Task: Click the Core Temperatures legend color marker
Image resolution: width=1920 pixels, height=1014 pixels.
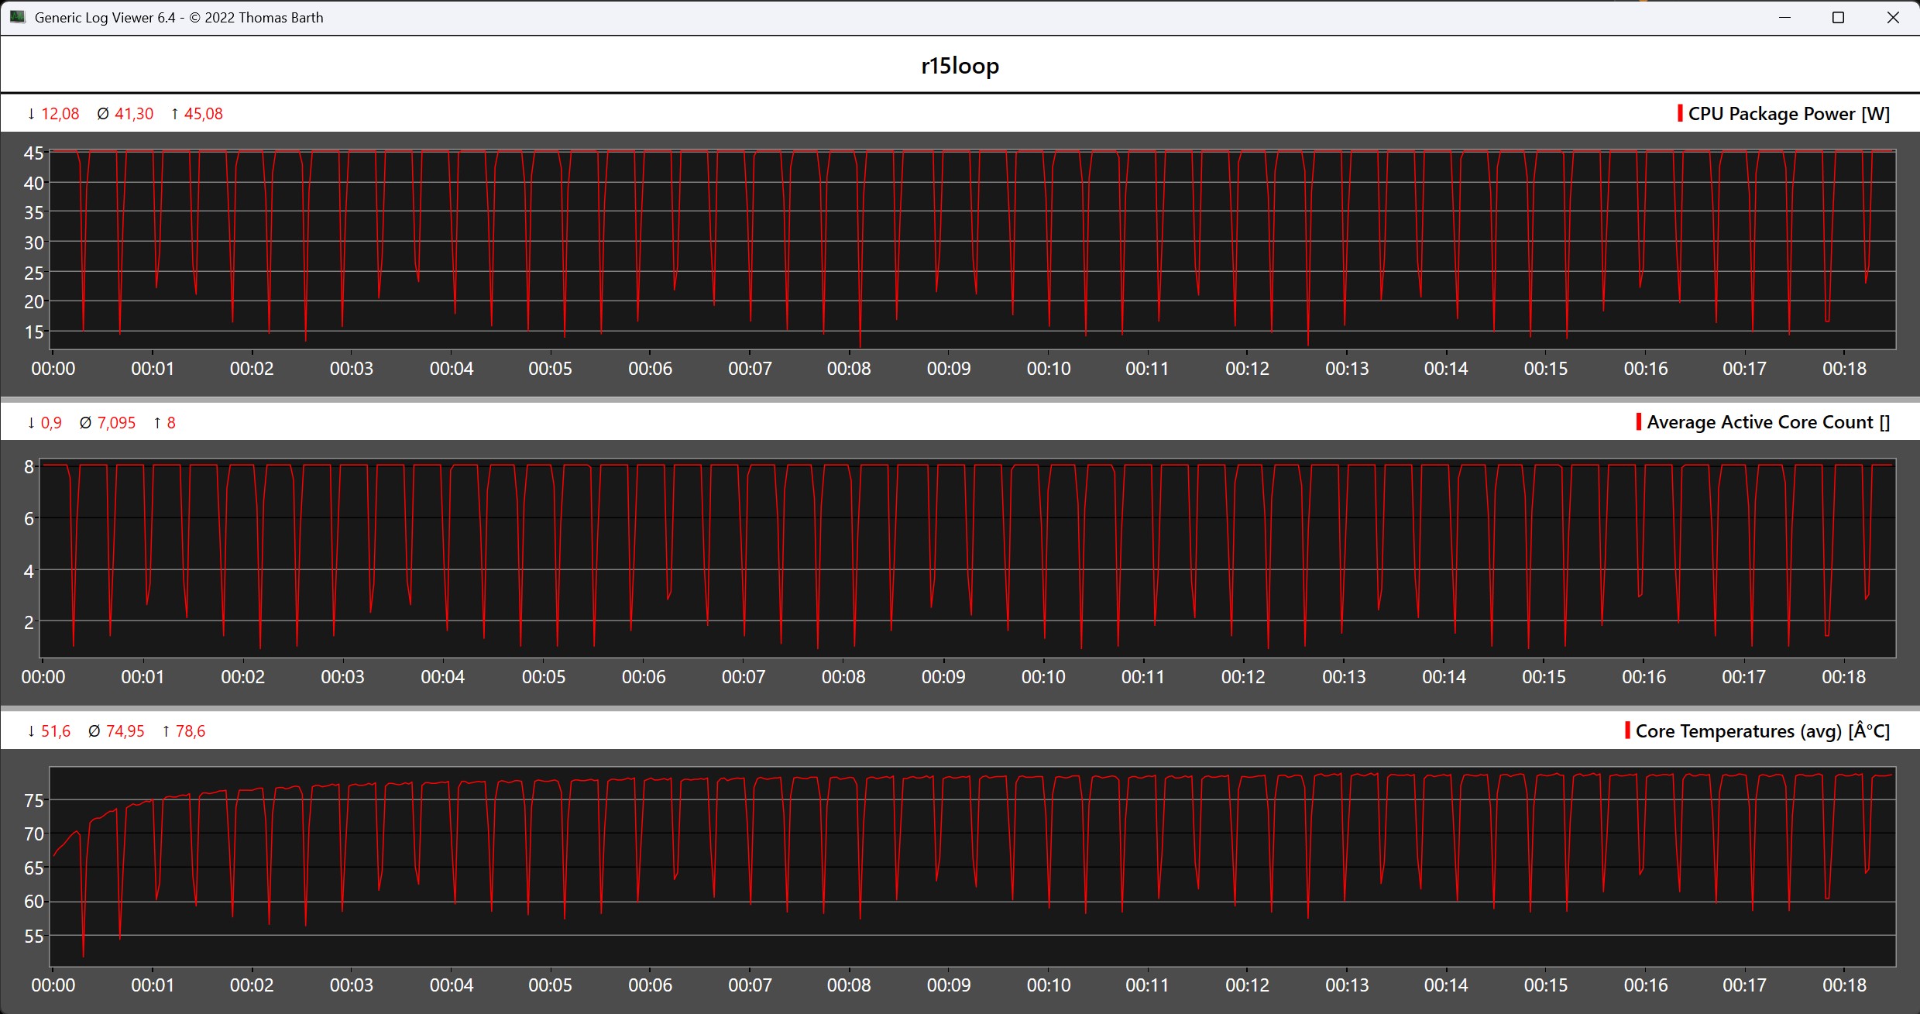Action: tap(1627, 730)
